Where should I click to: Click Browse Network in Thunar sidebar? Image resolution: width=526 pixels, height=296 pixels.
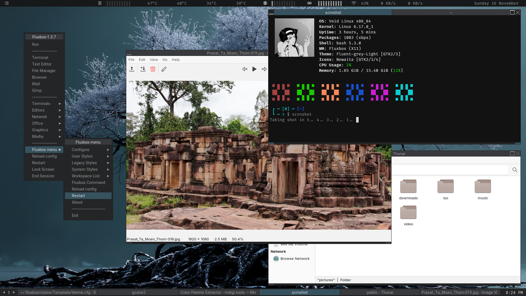point(291,259)
